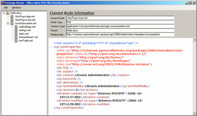The width and height of the screenshot is (197, 116).
Task: Select Hello.docx in the tree
Action: (16, 13)
